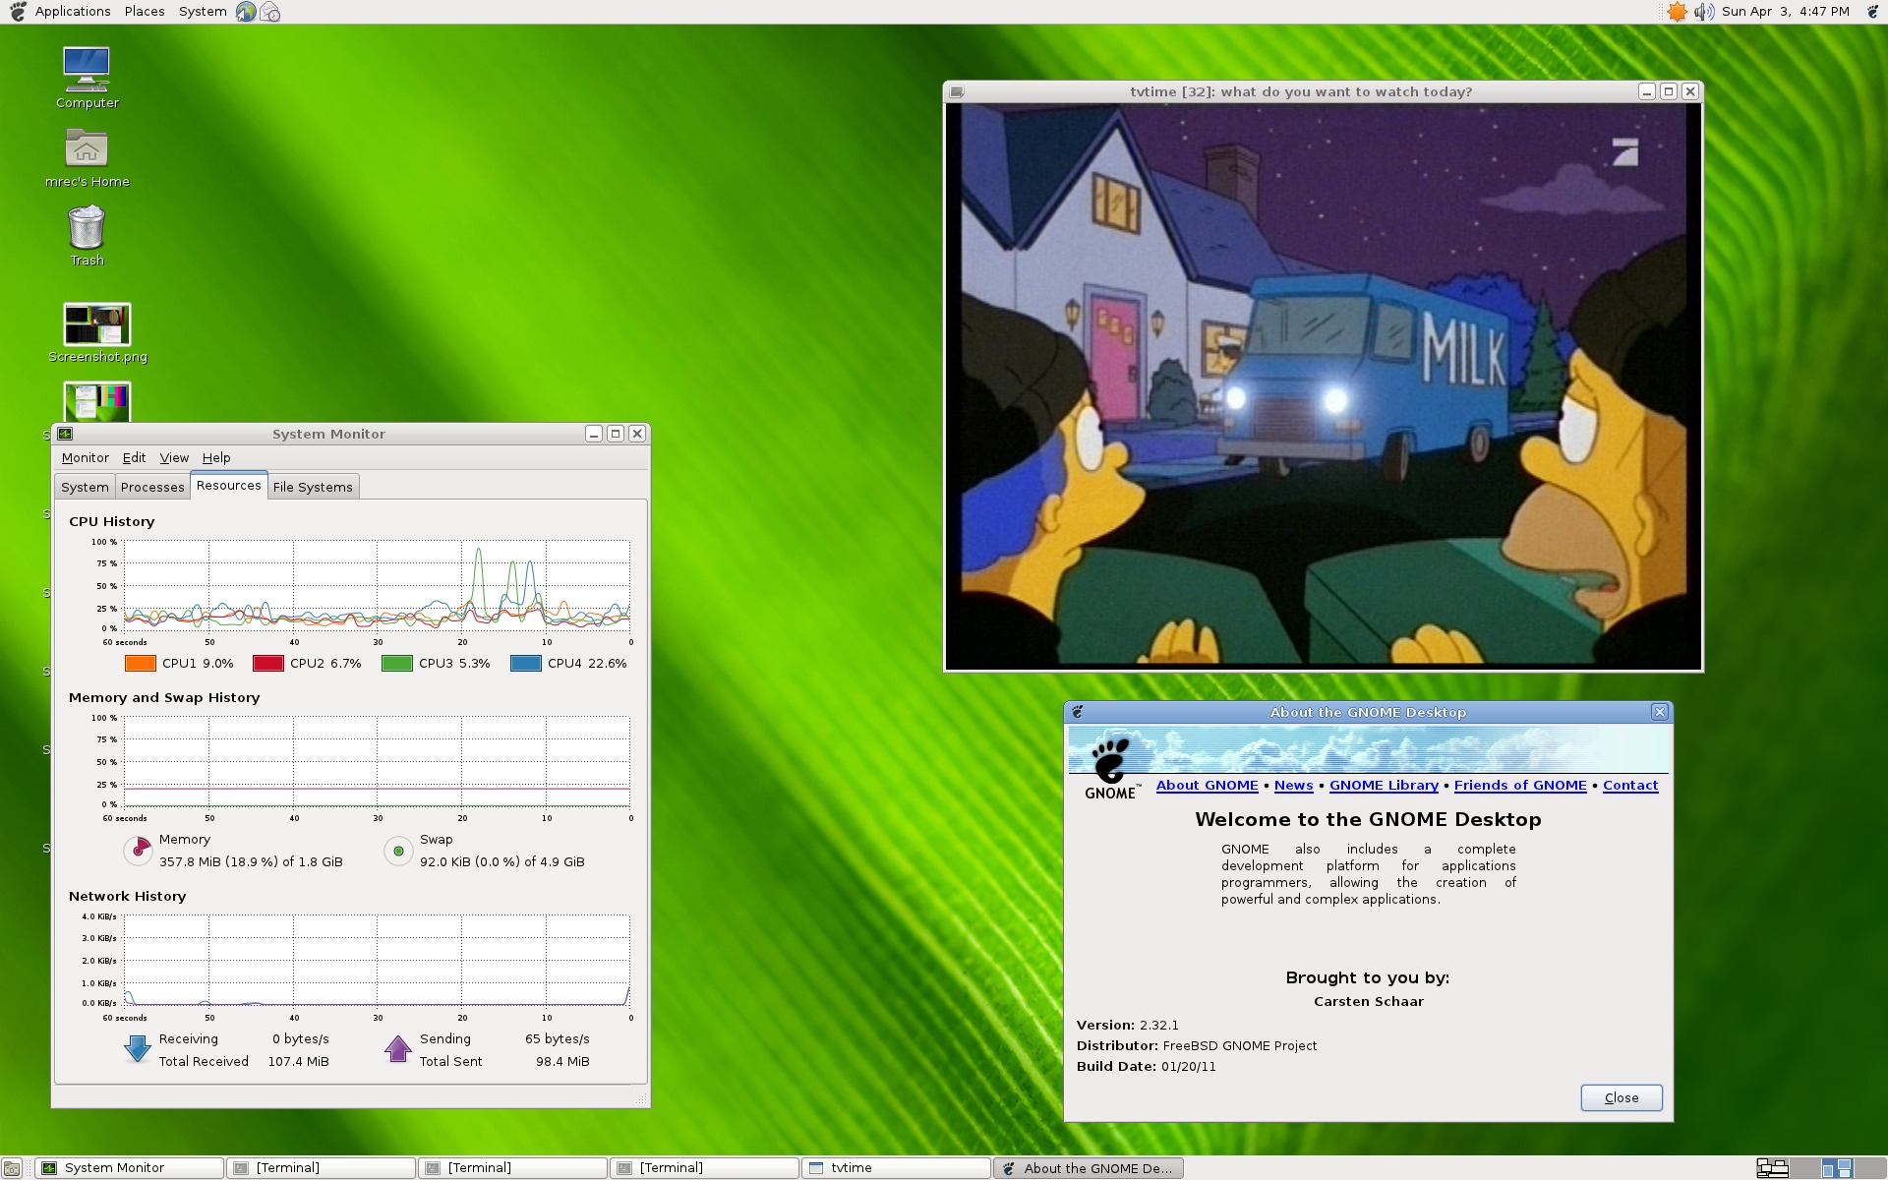Open the View menu in System Monitor
This screenshot has height=1180, width=1888.
(x=174, y=458)
